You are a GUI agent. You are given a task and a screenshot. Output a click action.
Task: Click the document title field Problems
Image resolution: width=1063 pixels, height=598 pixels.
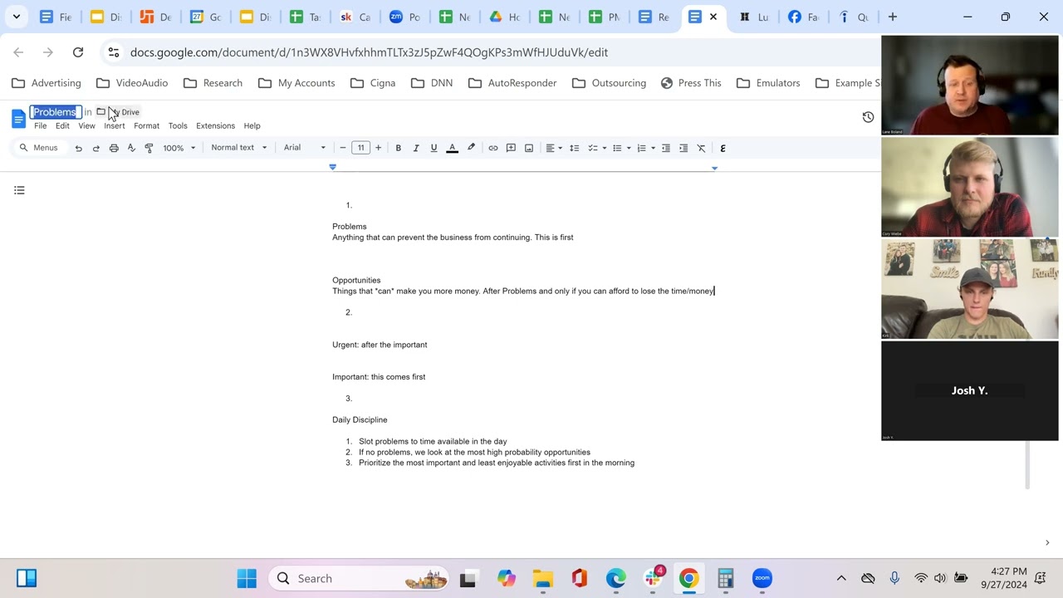click(x=55, y=112)
